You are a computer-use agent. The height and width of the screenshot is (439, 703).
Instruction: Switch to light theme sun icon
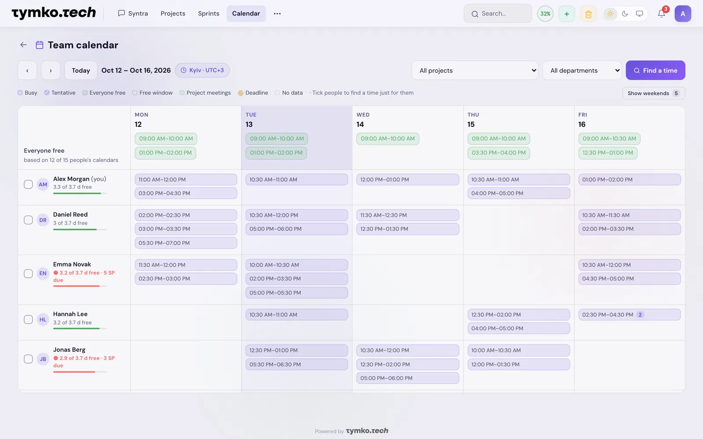(x=610, y=14)
